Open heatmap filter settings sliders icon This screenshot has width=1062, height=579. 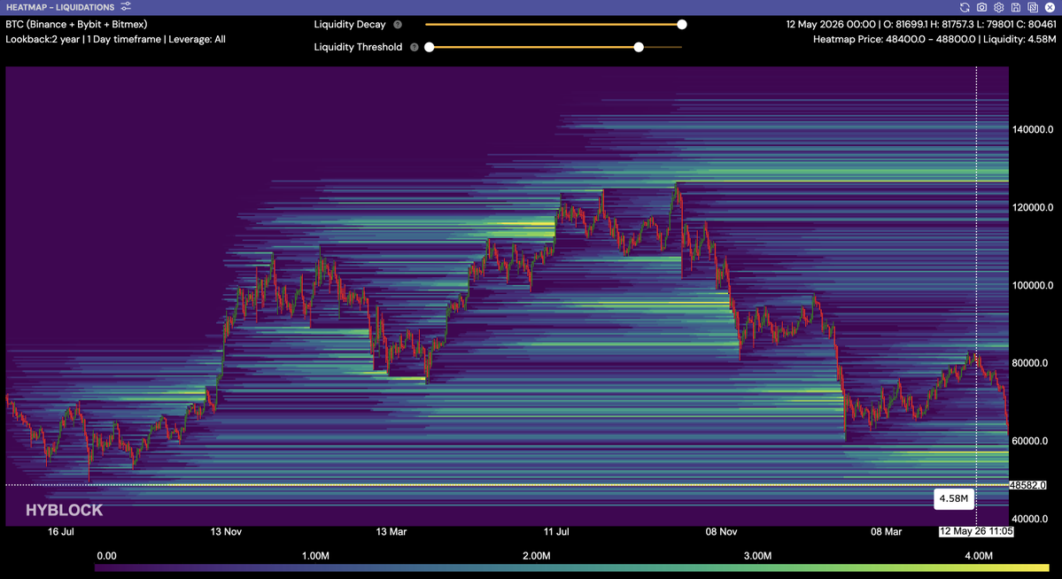[126, 7]
